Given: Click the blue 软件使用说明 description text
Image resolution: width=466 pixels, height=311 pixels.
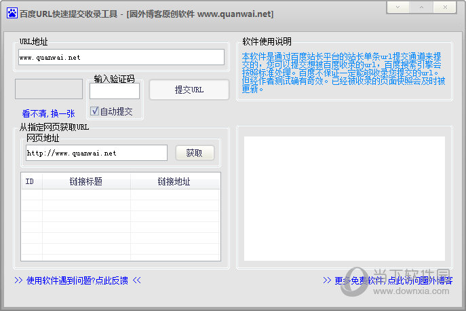Looking at the screenshot, I should coord(343,73).
